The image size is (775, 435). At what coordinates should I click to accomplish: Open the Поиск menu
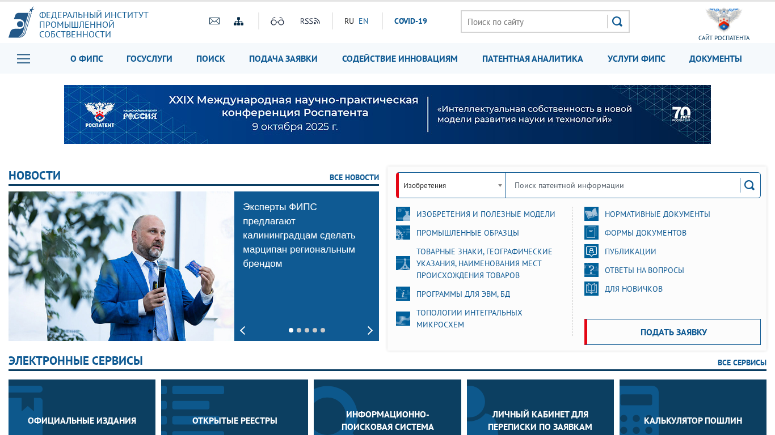point(210,58)
